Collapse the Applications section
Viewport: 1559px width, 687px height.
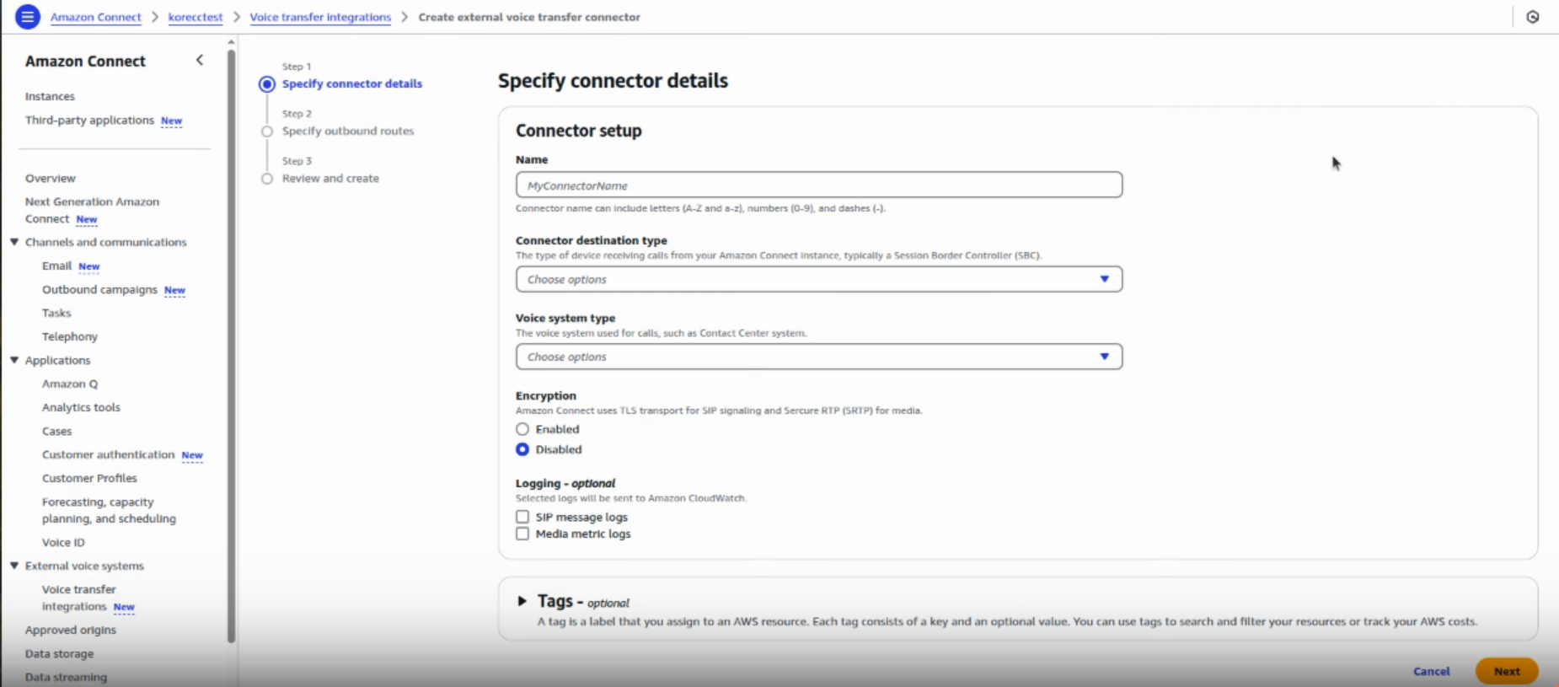click(14, 360)
